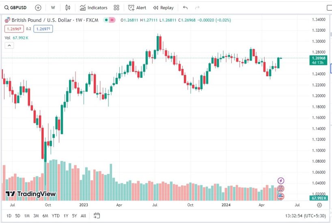
Task: Collapse the indicator legend chevron
Action: (9, 45)
